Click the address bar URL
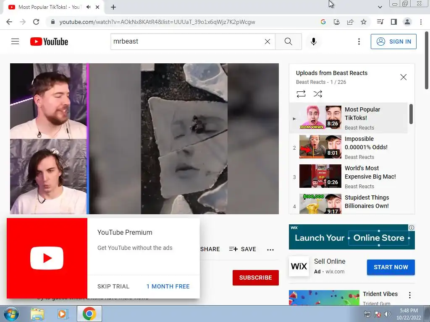The image size is (430, 322). [157, 22]
